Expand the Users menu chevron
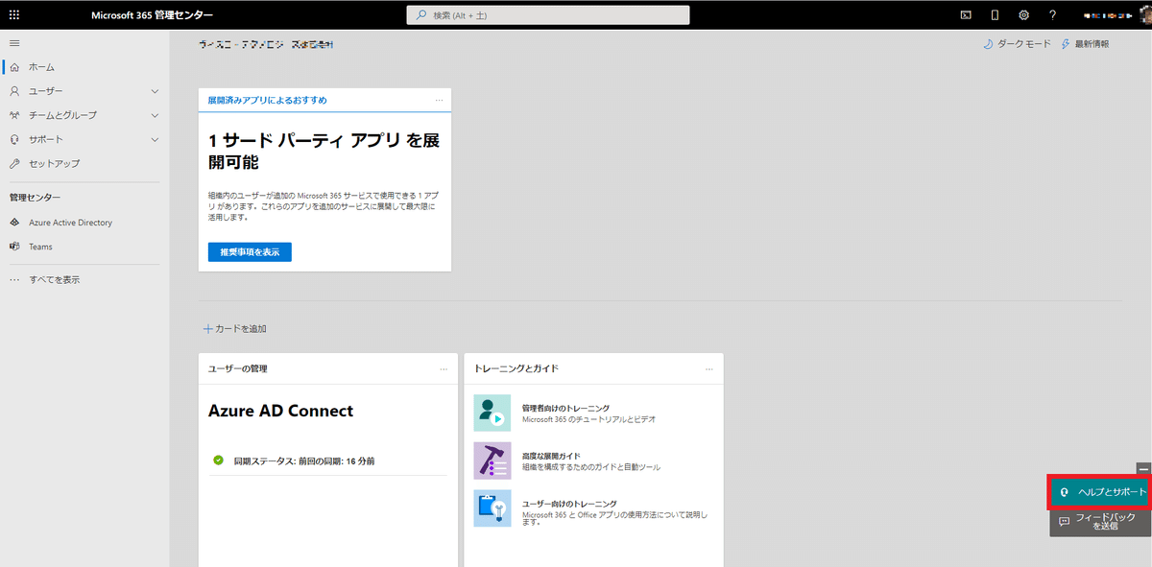This screenshot has width=1152, height=567. point(155,91)
